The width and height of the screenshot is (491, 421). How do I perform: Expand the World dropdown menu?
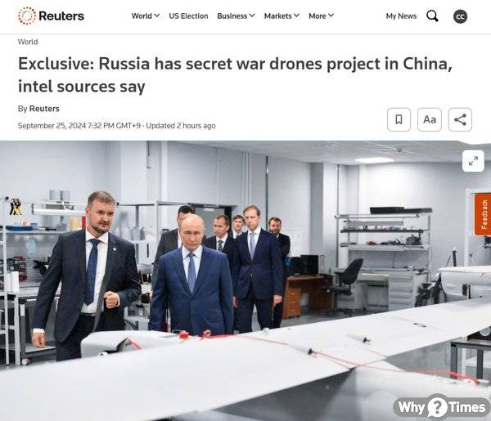pos(146,16)
